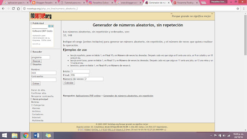Open Word from the taskbar
The height and width of the screenshot is (139, 247).
(37, 136)
